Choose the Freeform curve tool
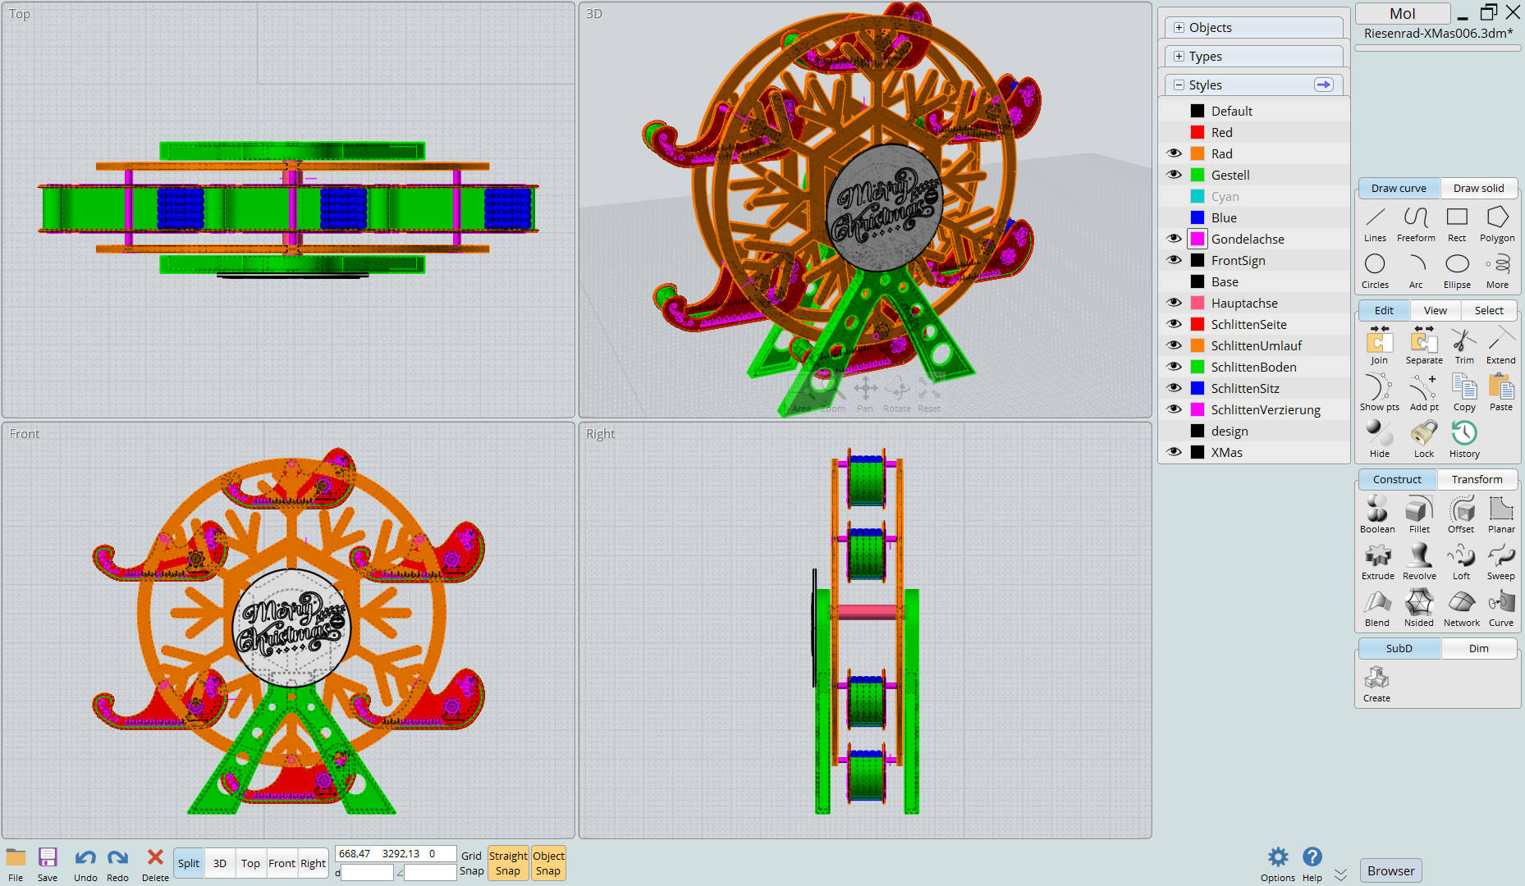Image resolution: width=1525 pixels, height=886 pixels. (1416, 224)
